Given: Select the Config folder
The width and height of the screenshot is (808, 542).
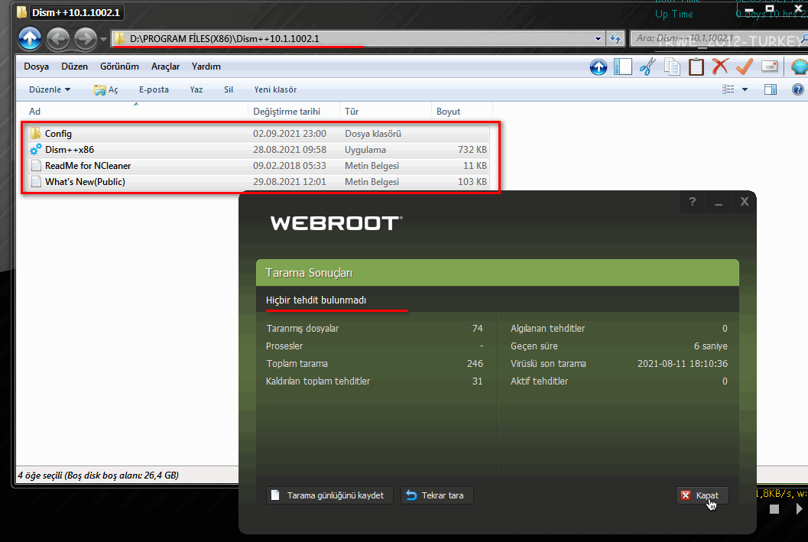Looking at the screenshot, I should coord(258,134).
